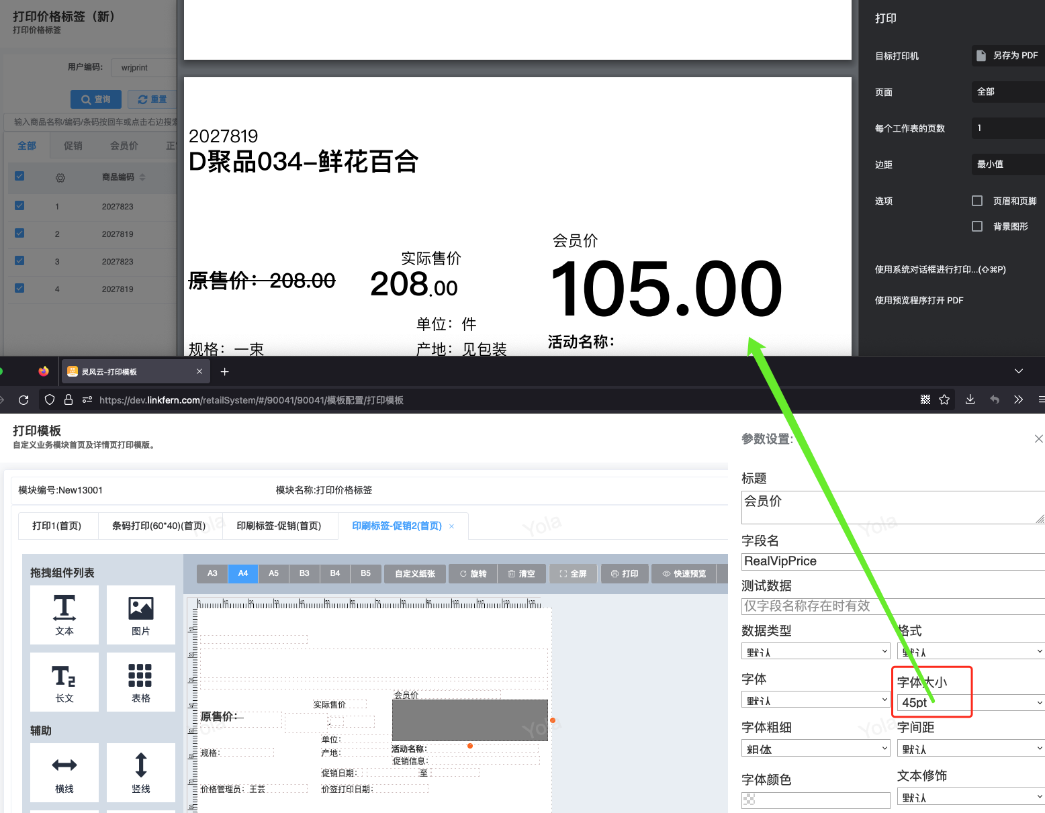Open the browser downloads icon

click(970, 400)
